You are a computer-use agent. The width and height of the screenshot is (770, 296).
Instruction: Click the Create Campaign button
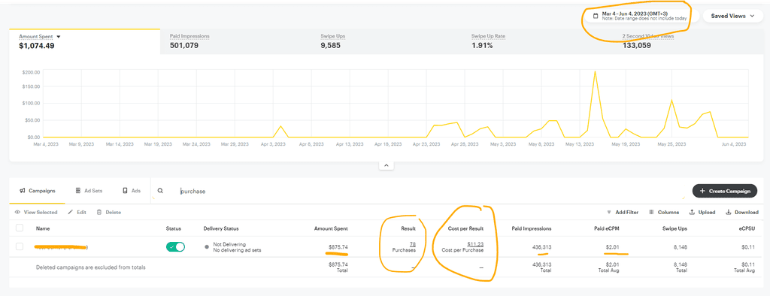[x=725, y=191]
